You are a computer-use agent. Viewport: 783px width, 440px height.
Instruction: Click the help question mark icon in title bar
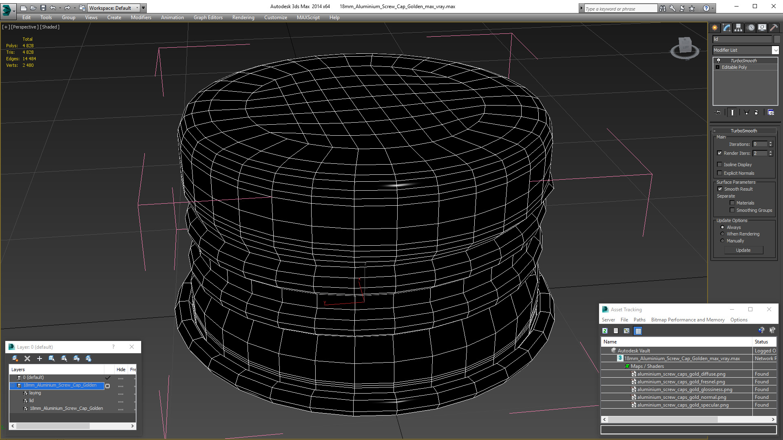tap(706, 8)
